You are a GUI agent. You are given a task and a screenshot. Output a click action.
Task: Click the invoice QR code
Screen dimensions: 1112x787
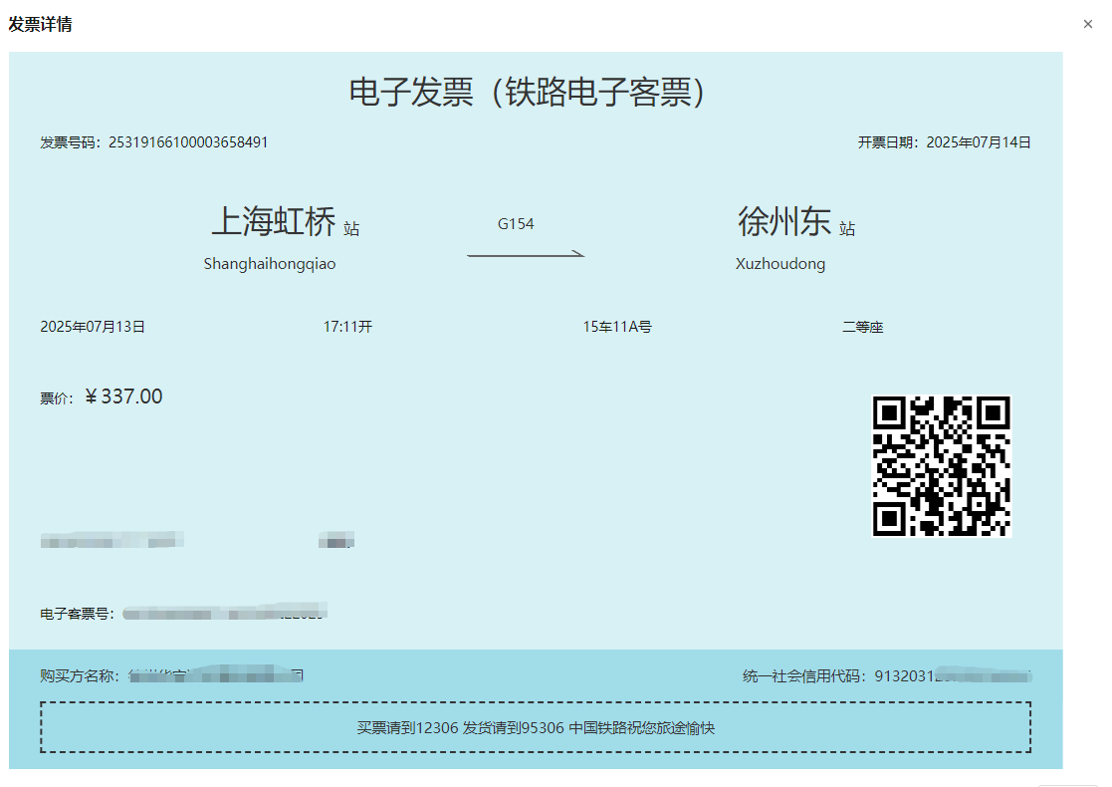click(x=941, y=465)
